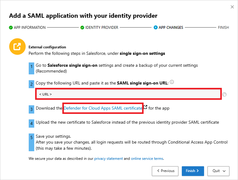Click the green checkmark beside IDENTITY PROVIDER
238x180 pixels.
[x=82, y=28]
